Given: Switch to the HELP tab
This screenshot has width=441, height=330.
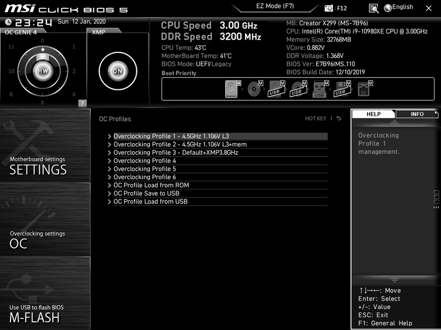Looking at the screenshot, I should pyautogui.click(x=374, y=114).
